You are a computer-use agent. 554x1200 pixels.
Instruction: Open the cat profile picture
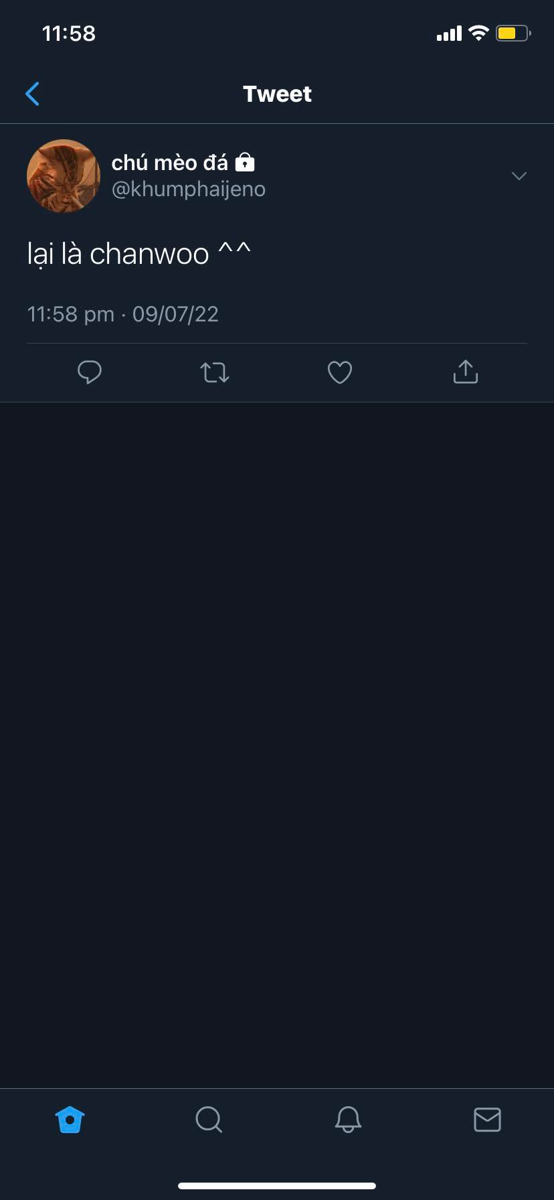click(64, 176)
